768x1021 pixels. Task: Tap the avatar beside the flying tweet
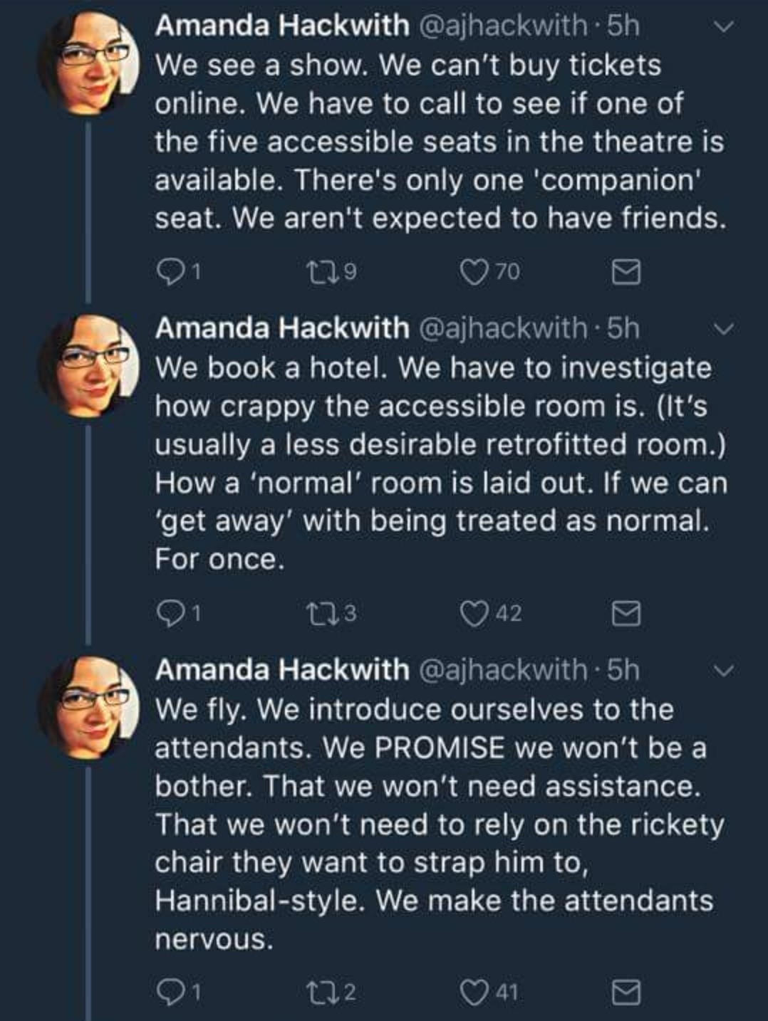[87, 706]
